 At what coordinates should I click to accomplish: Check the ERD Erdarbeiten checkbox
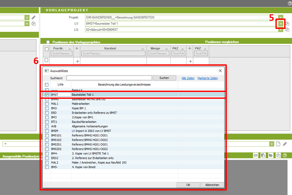click(x=47, y=113)
